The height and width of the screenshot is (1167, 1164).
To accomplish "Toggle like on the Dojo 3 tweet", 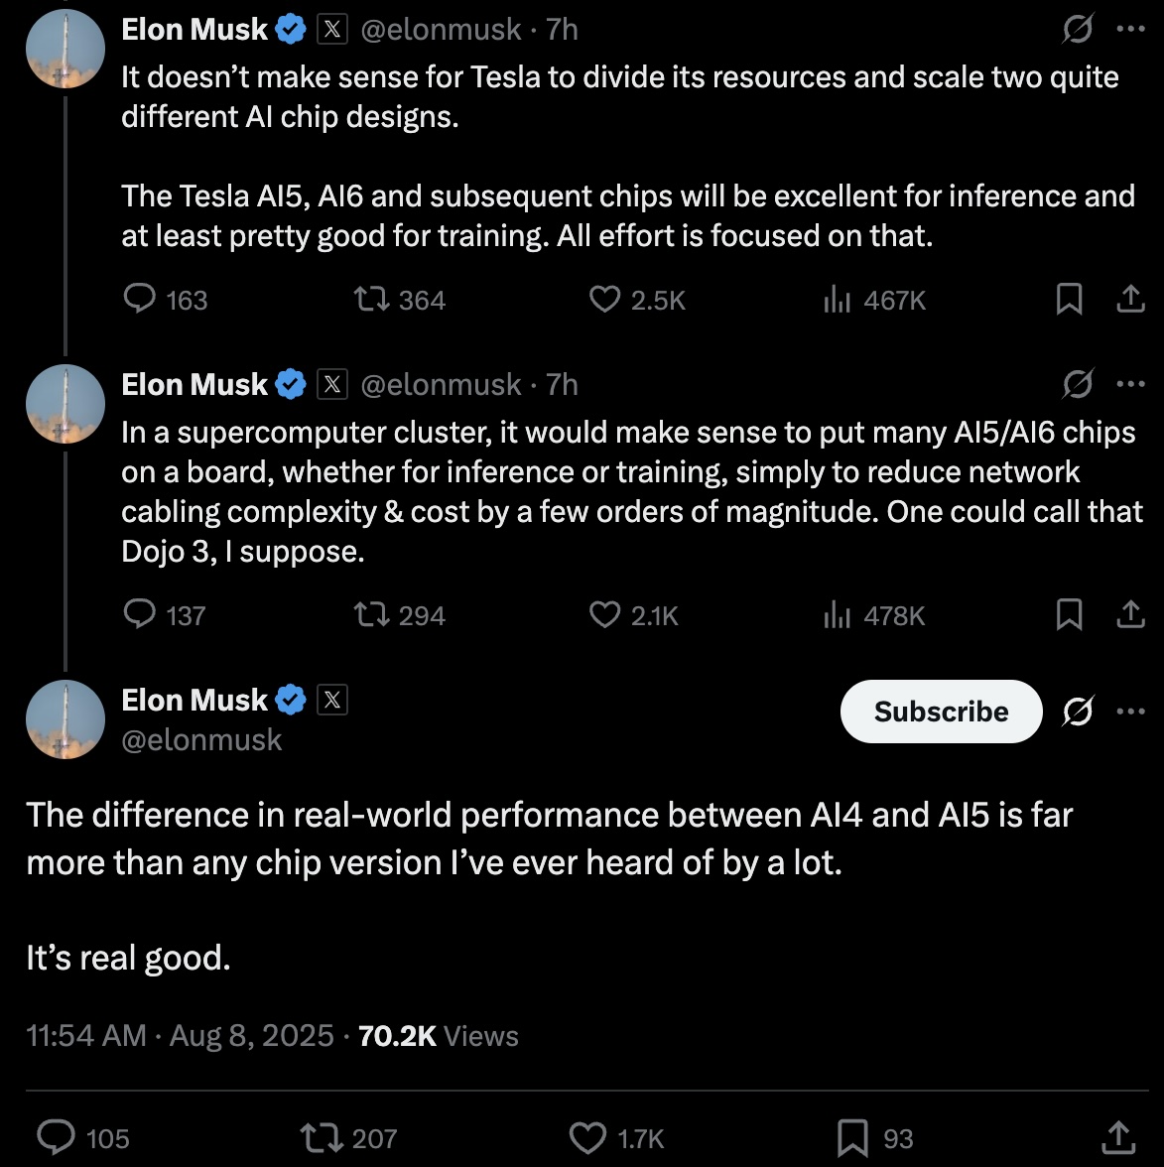I will point(606,614).
